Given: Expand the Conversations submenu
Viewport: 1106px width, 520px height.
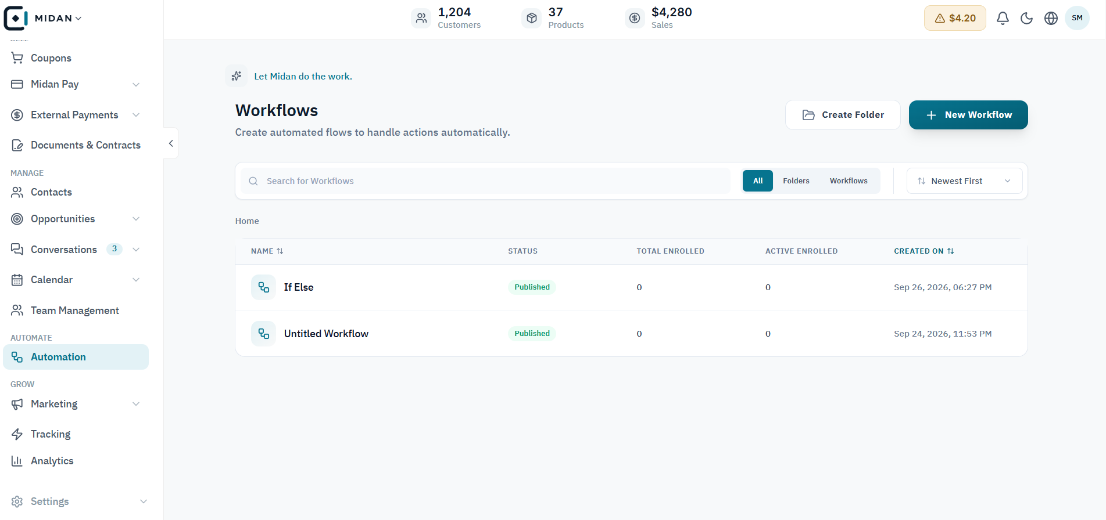Looking at the screenshot, I should click(136, 250).
